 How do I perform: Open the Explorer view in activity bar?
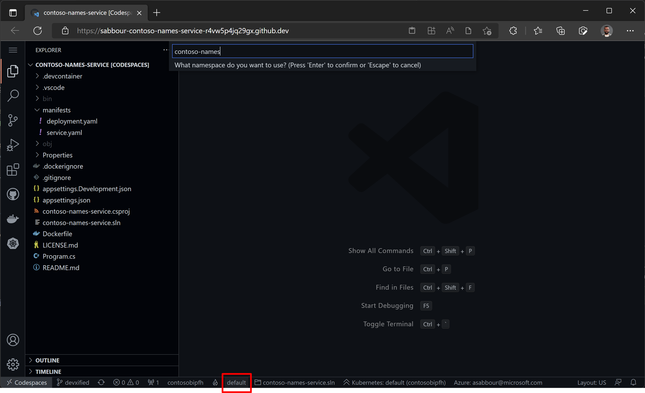tap(13, 71)
